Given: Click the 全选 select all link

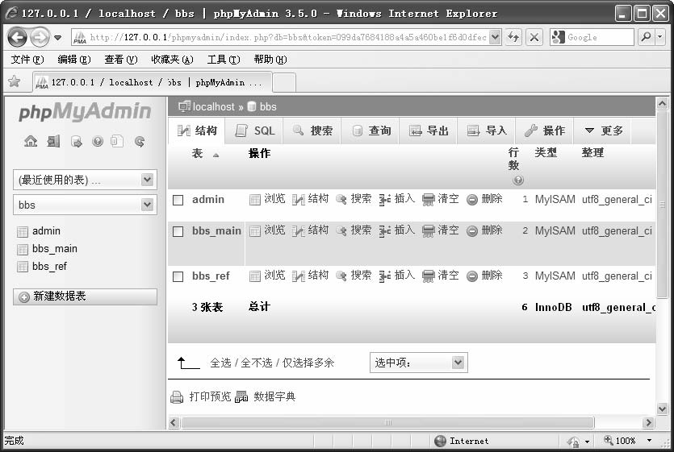Looking at the screenshot, I should [220, 363].
